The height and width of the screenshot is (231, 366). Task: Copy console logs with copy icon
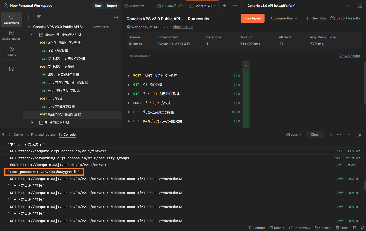point(330,135)
